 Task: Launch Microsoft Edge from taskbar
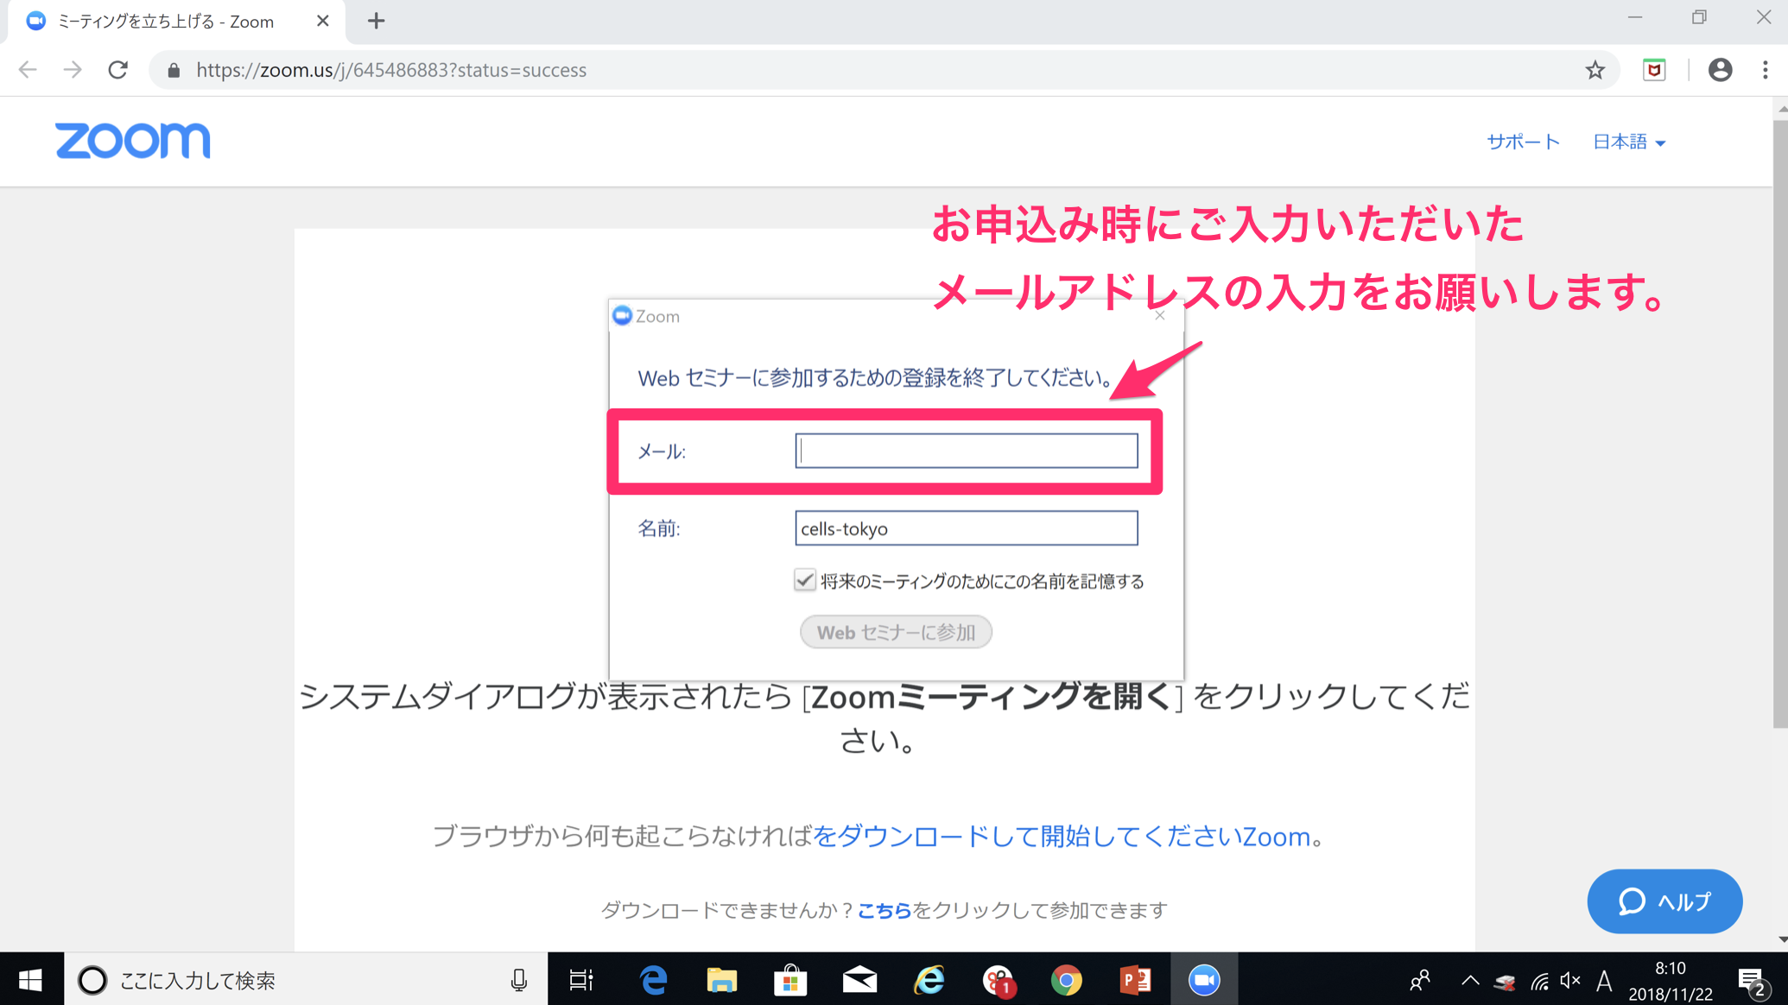[x=654, y=980]
